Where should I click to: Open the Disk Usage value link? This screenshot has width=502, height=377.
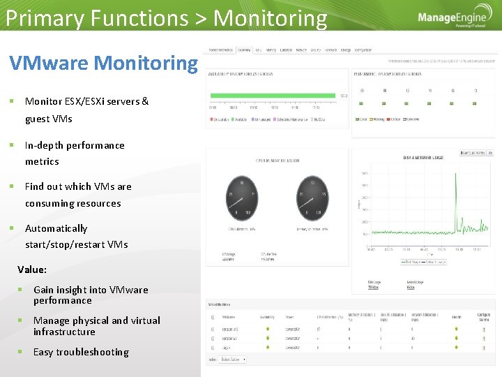click(373, 287)
